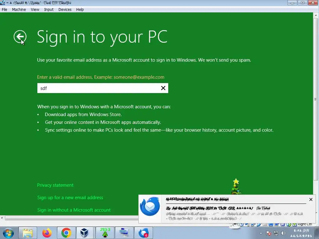Switch to the VirtualBox taskbar button
The width and height of the screenshot is (319, 239).
pyautogui.click(x=85, y=233)
